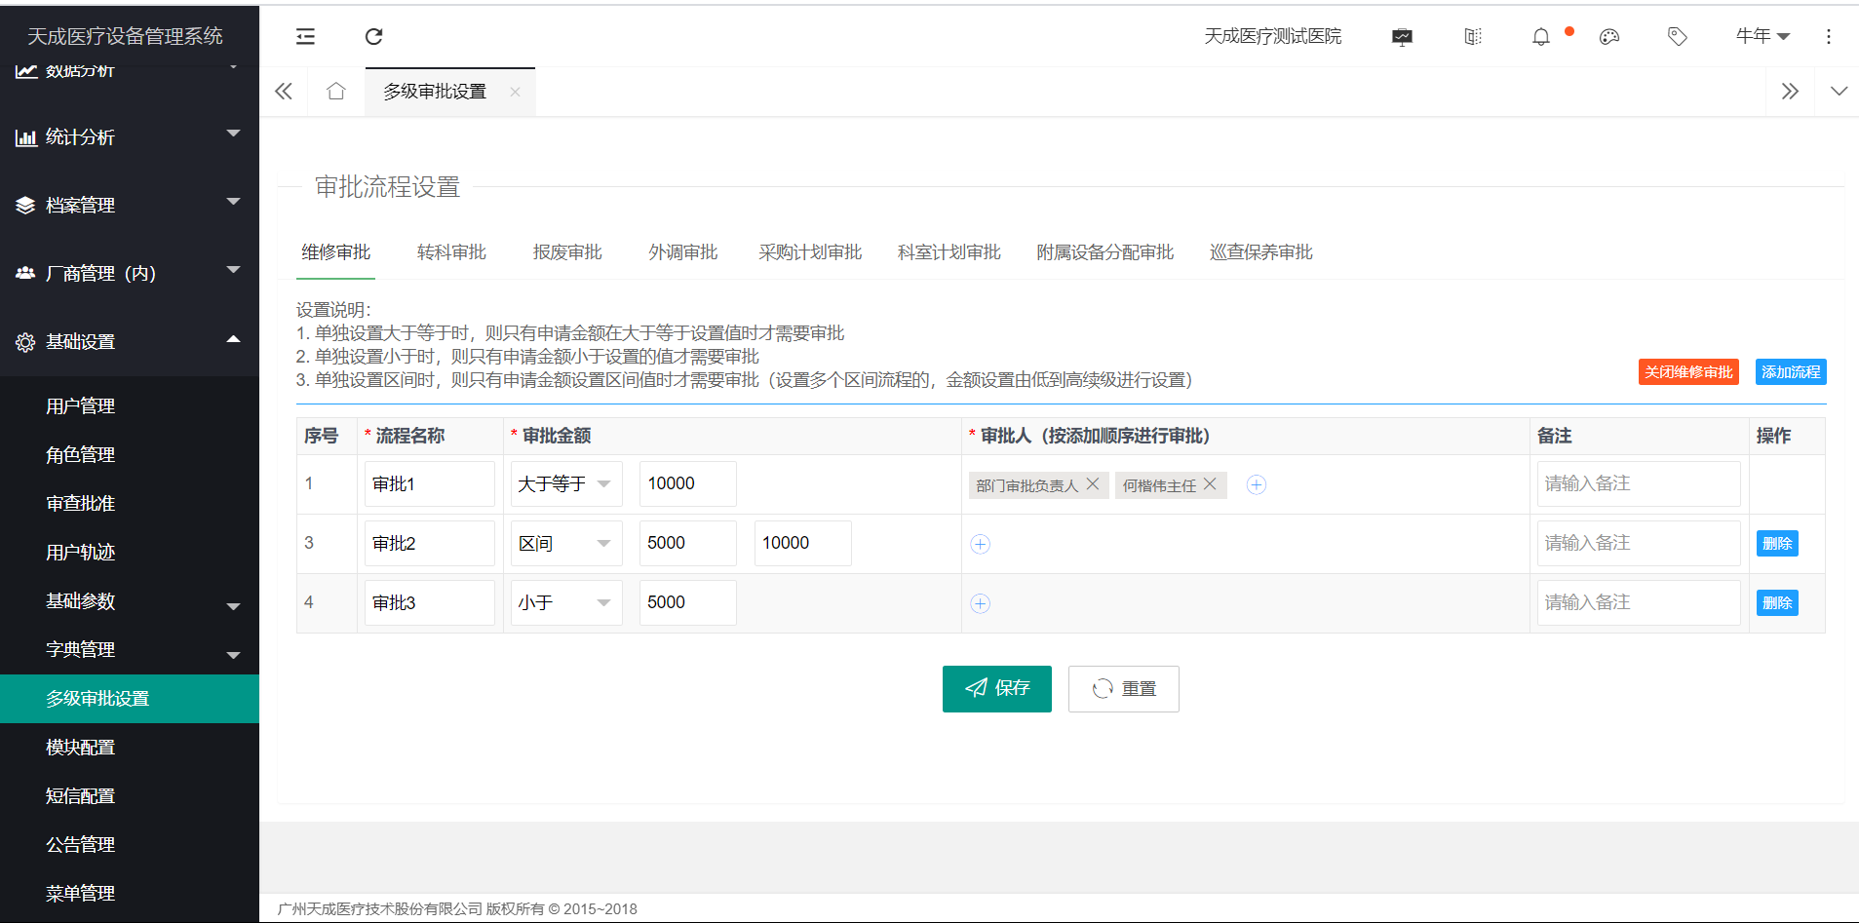Remove the 何楷伟主任 approver tag
The image size is (1859, 923).
click(x=1210, y=483)
